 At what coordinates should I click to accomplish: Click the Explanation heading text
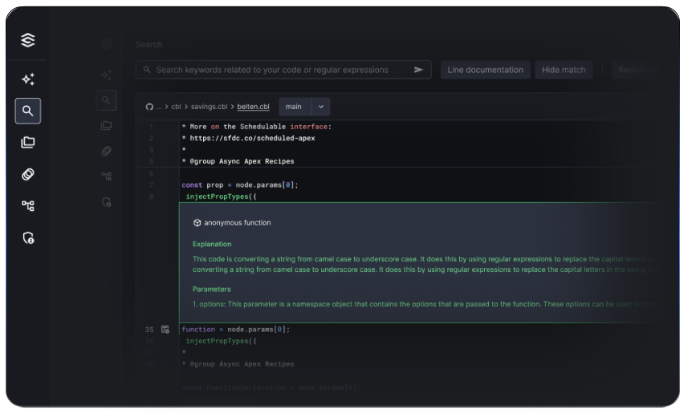(x=212, y=245)
